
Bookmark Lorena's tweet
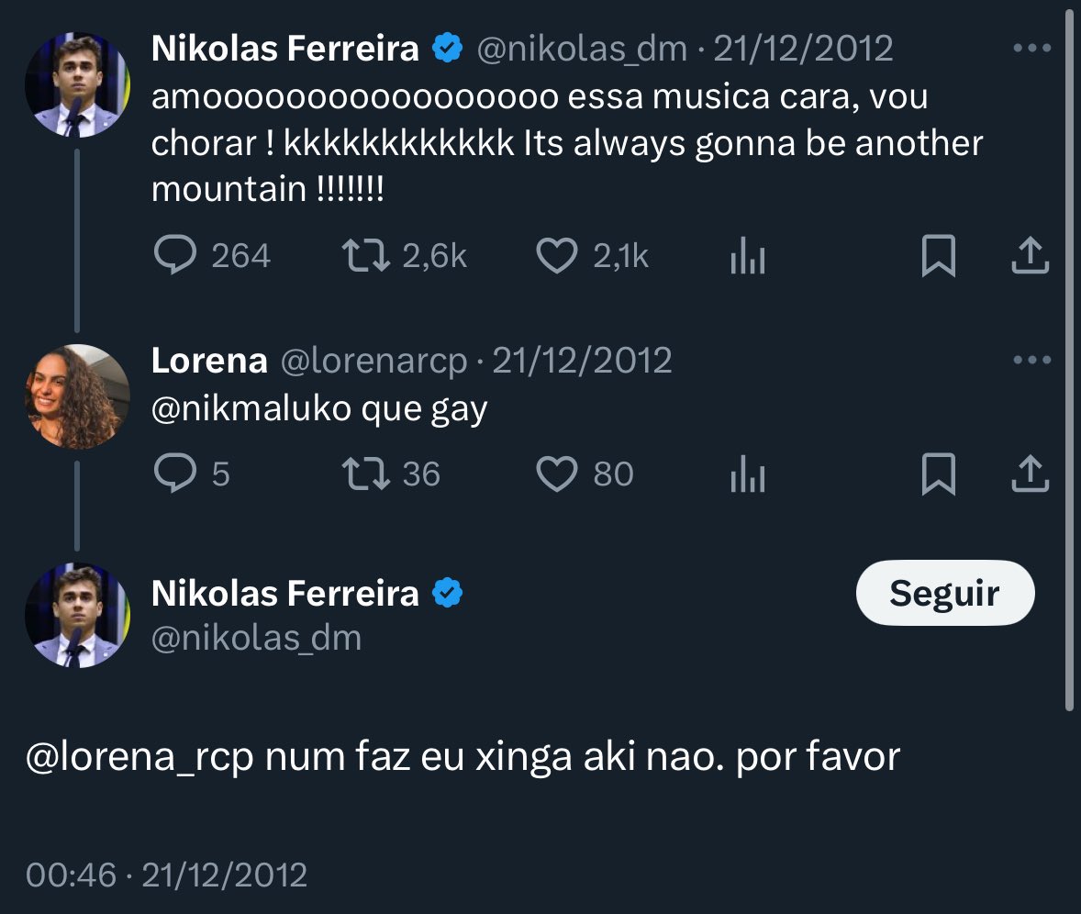[x=938, y=474]
